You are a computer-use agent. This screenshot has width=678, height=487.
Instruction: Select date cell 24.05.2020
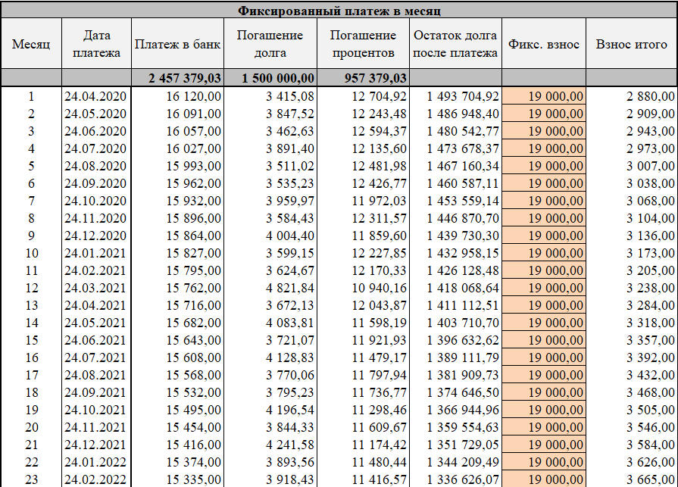pos(96,114)
